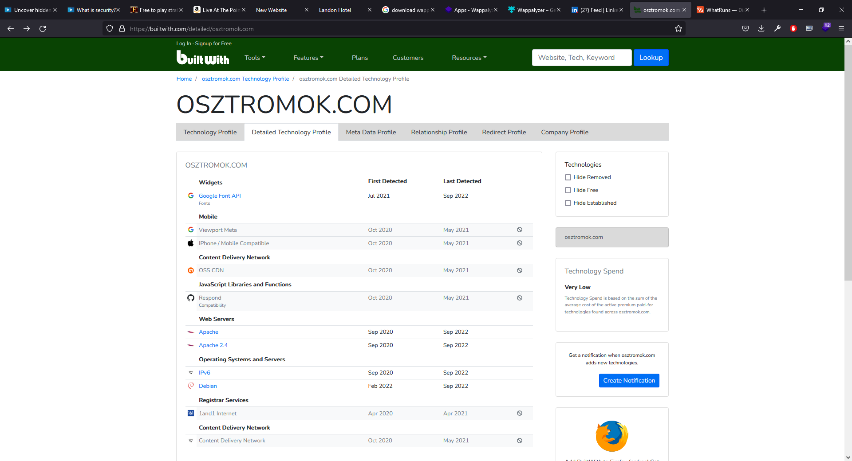Click the Firefox logo in the sidebar card
The width and height of the screenshot is (852, 461).
point(612,436)
